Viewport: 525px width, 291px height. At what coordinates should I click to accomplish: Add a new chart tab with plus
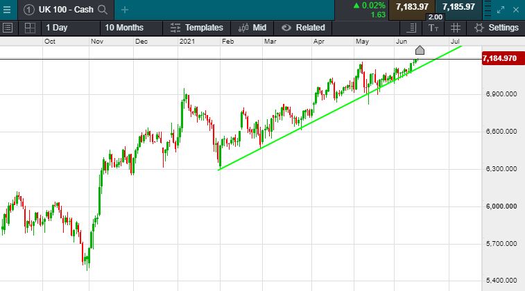click(125, 10)
